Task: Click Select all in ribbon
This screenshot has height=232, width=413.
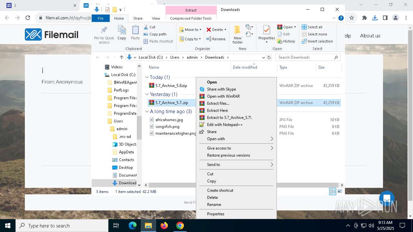Action: [x=312, y=27]
